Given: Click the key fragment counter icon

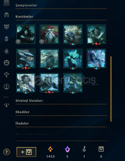Looking at the screenshot, I should [x=84, y=149].
